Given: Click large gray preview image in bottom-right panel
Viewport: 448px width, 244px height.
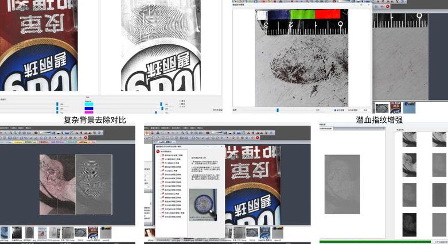Looking at the screenshot, I should point(342,184).
